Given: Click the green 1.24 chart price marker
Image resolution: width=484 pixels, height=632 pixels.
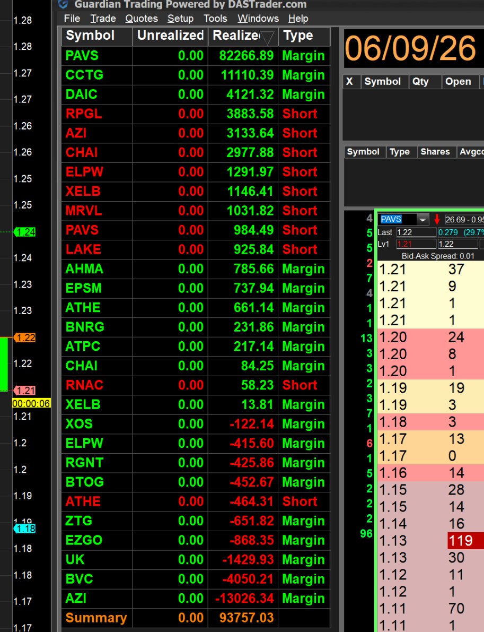Looking at the screenshot, I should click(x=24, y=232).
